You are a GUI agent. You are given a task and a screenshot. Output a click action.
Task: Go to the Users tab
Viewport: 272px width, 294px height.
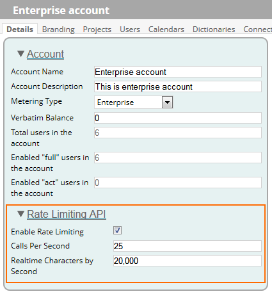pyautogui.click(x=130, y=29)
